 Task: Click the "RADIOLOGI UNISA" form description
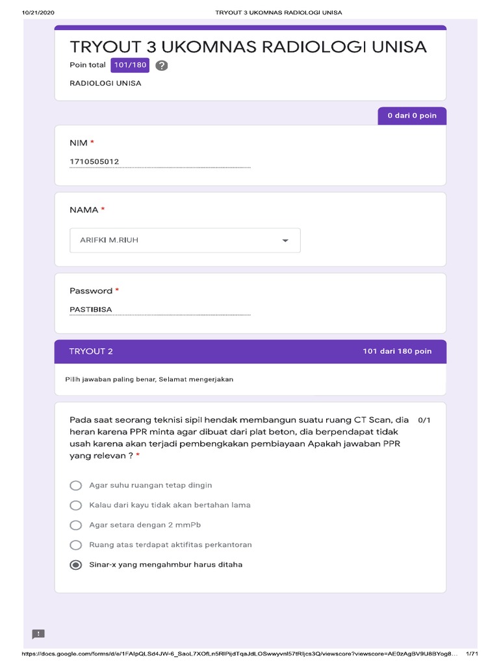(105, 83)
